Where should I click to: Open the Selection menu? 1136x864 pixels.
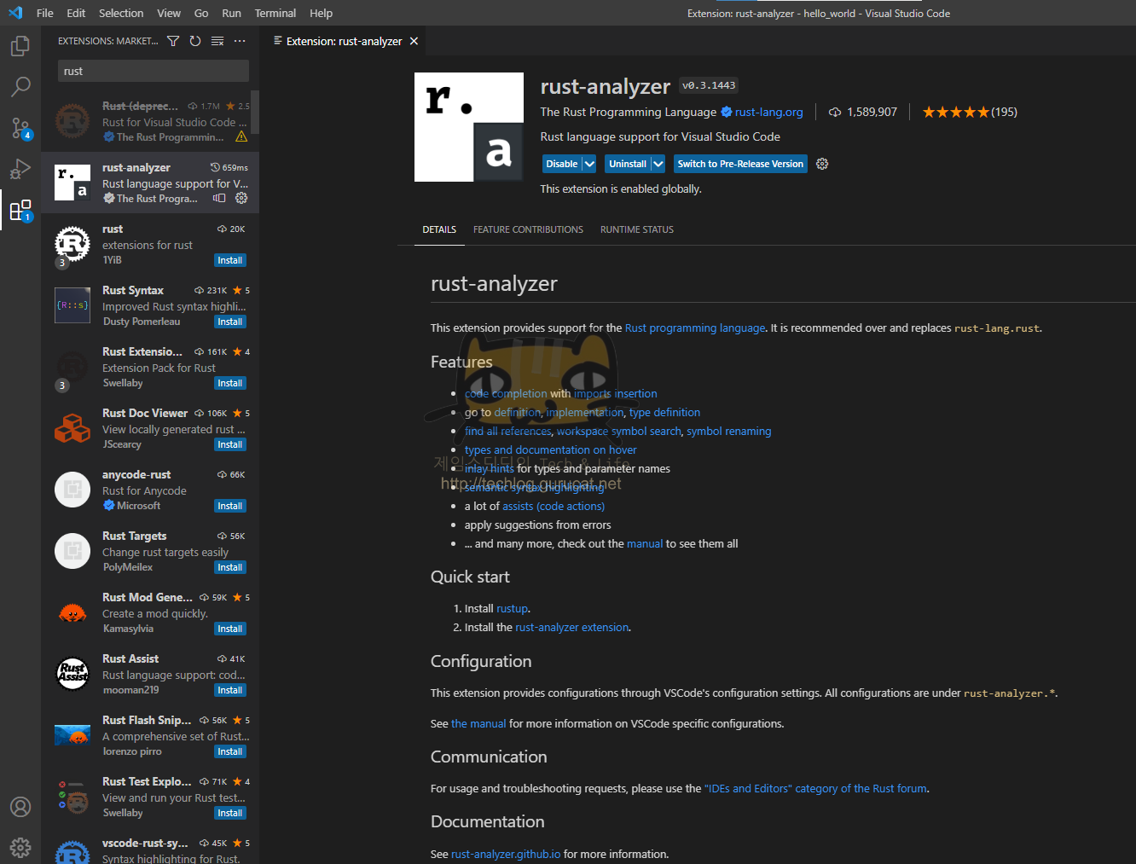[121, 13]
